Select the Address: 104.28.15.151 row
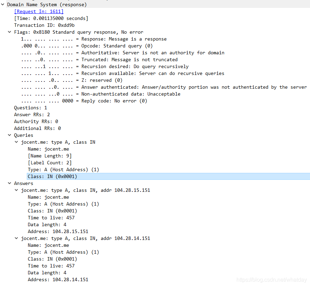Viewport: 310px width, 286px height. coord(58,231)
